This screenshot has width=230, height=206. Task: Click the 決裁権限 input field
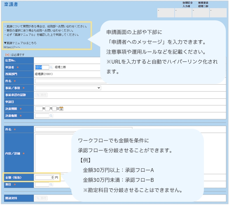tap(42, 116)
